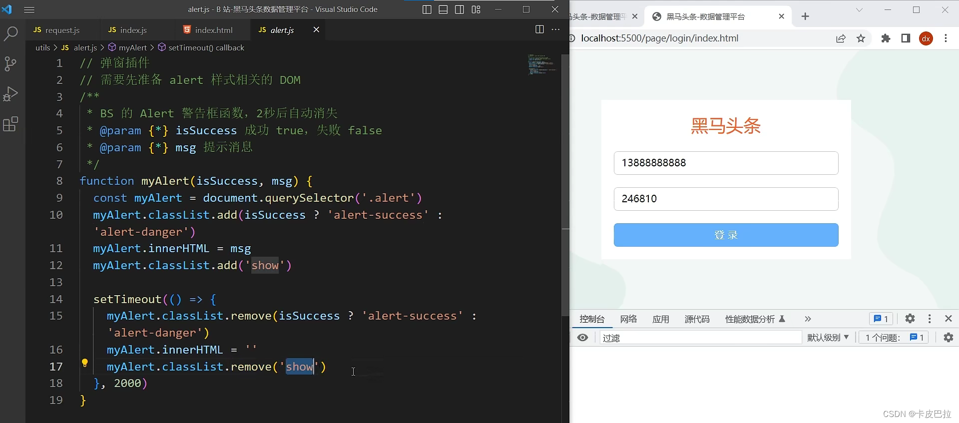
Task: Close the DevTools panel
Action: pos(949,319)
